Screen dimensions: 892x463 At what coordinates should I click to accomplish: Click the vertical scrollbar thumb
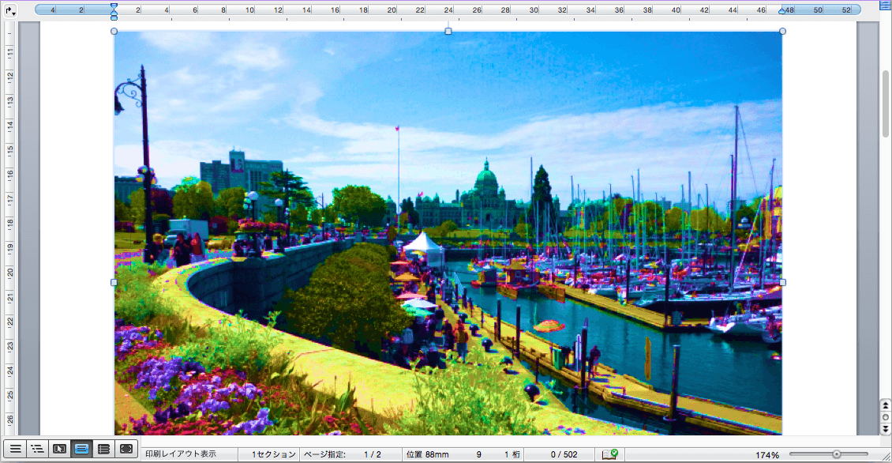pos(885,104)
